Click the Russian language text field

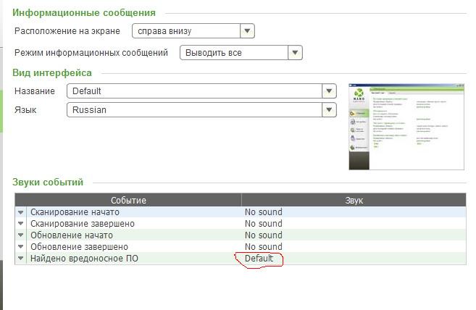[x=193, y=110]
